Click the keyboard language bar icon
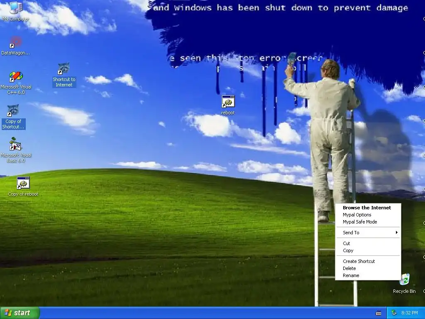Screen dimensions: 425x319 point(379,313)
